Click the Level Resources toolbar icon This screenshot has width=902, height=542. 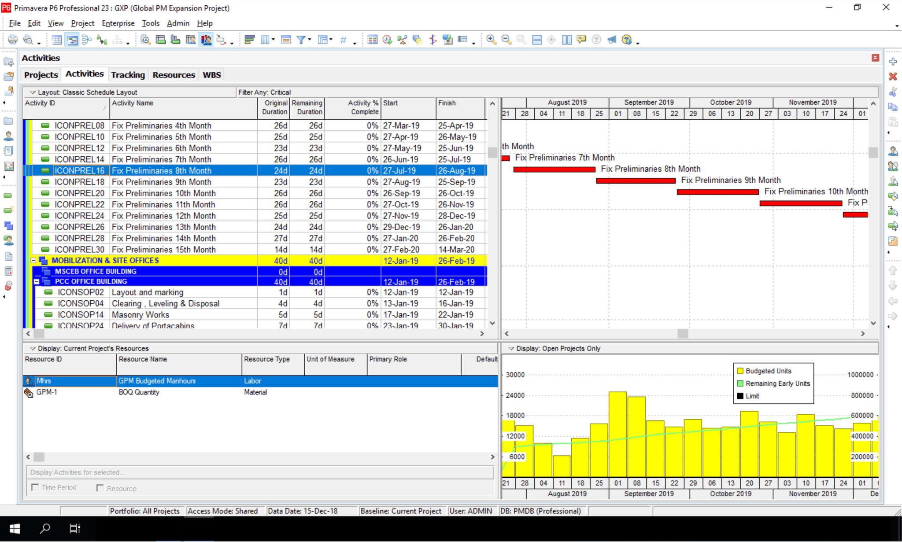tap(401, 40)
